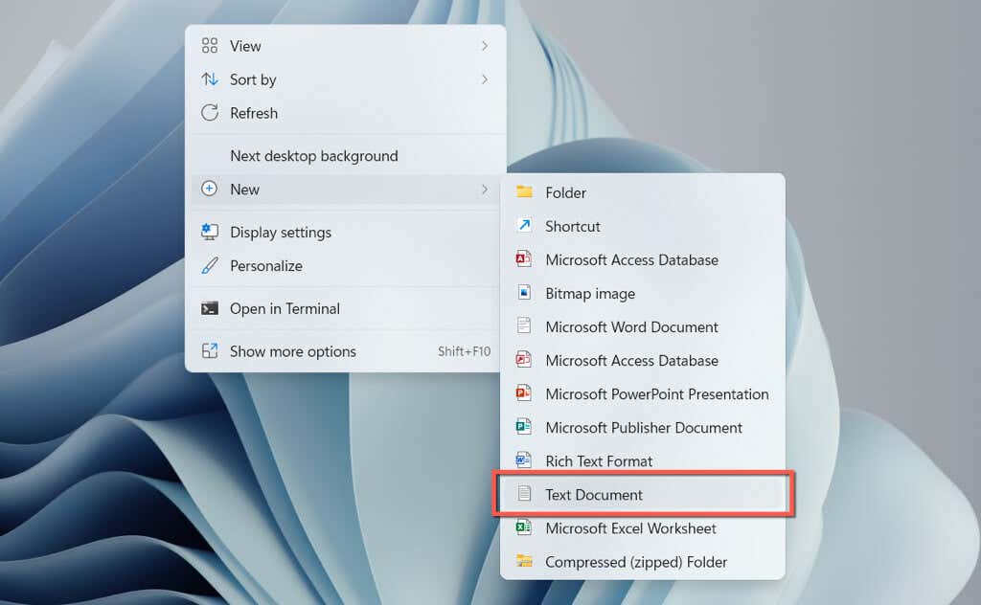
Task: Create a new Microsoft Publisher Document
Action: point(643,428)
